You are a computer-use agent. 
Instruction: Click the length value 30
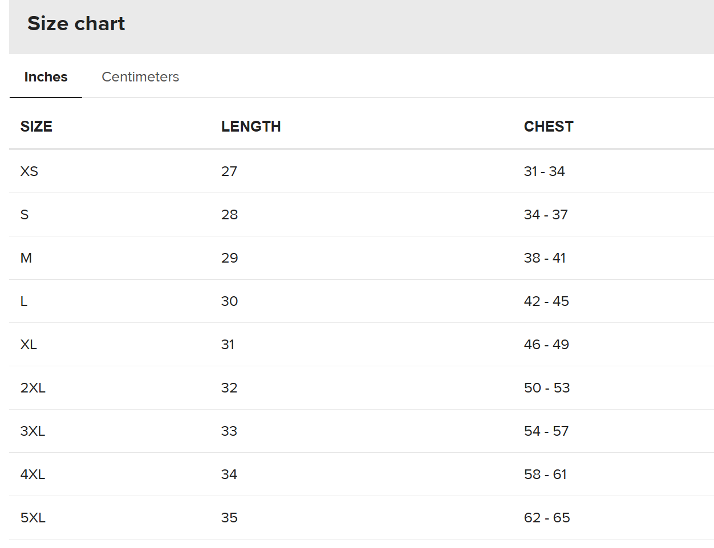[229, 301]
